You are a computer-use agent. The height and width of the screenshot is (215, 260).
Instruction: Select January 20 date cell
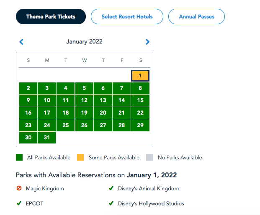click(103, 113)
